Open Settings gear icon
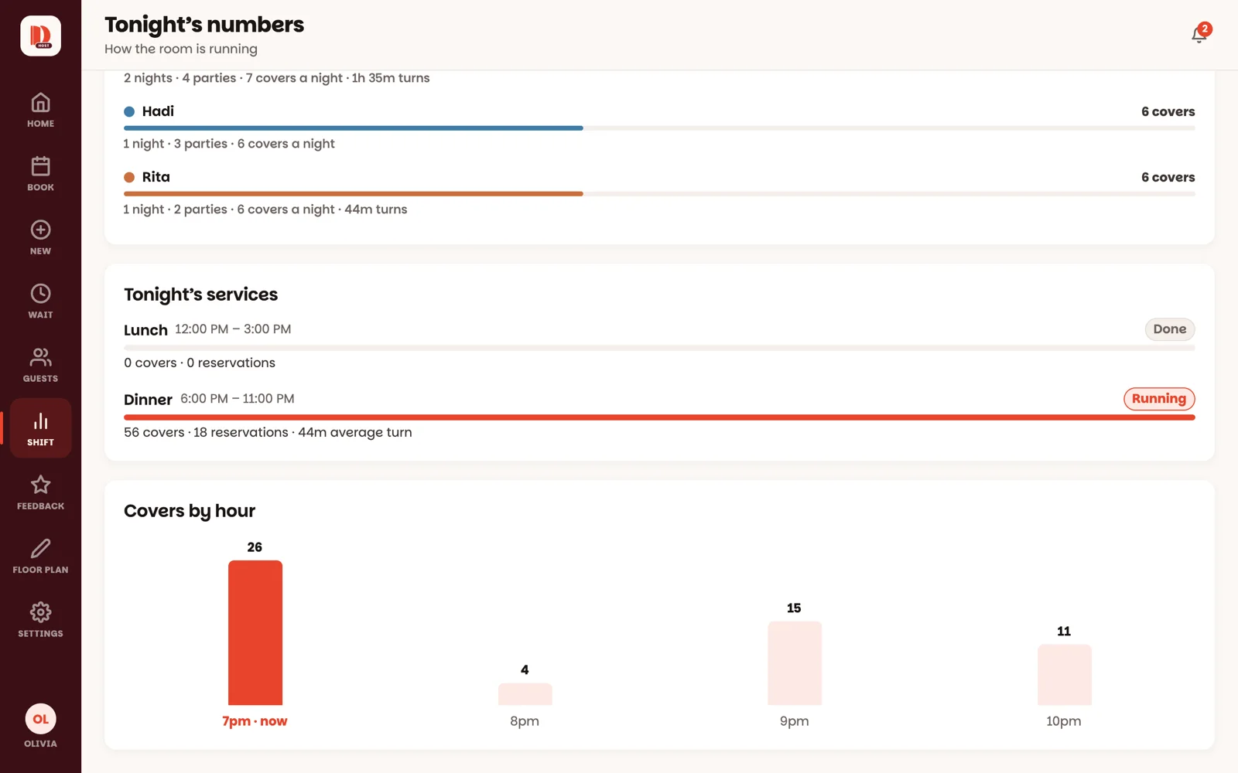1238x773 pixels. coord(40,612)
